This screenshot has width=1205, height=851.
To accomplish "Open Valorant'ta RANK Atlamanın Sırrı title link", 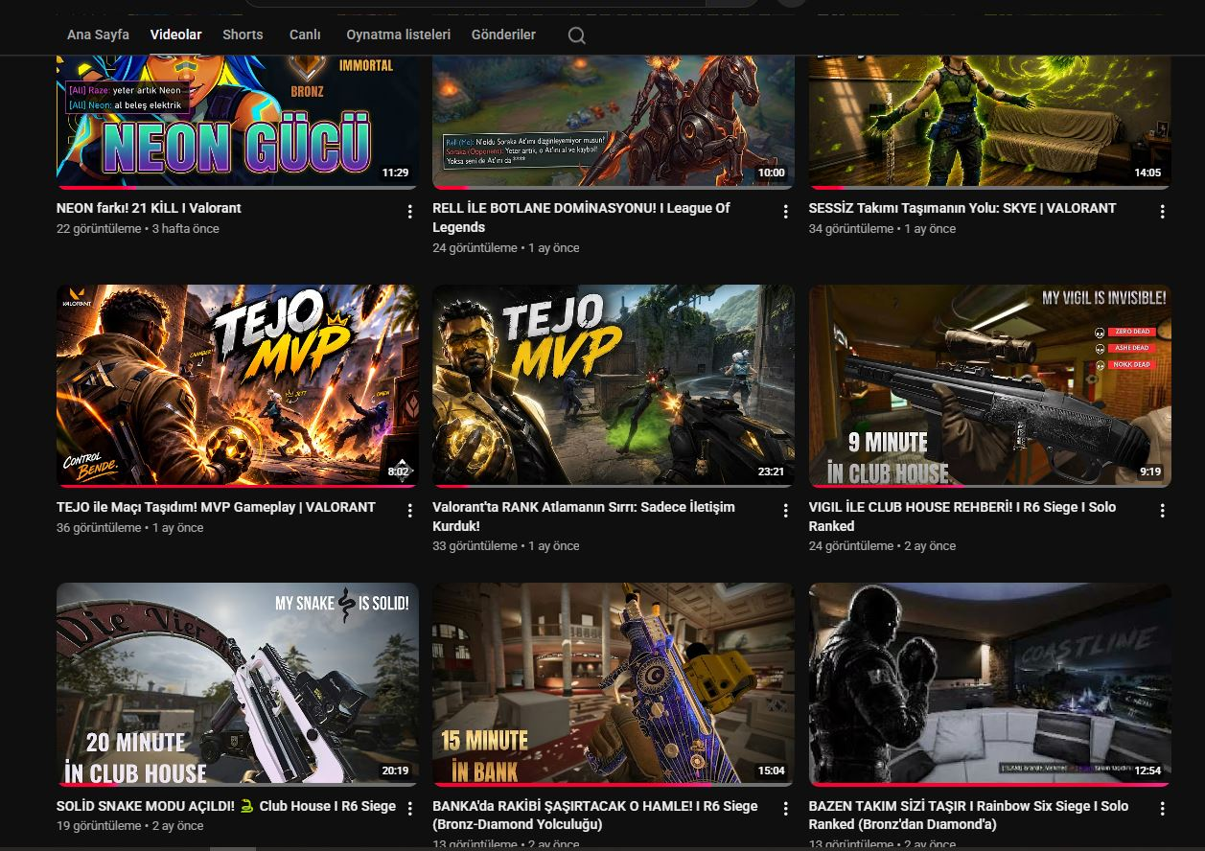I will coord(584,517).
